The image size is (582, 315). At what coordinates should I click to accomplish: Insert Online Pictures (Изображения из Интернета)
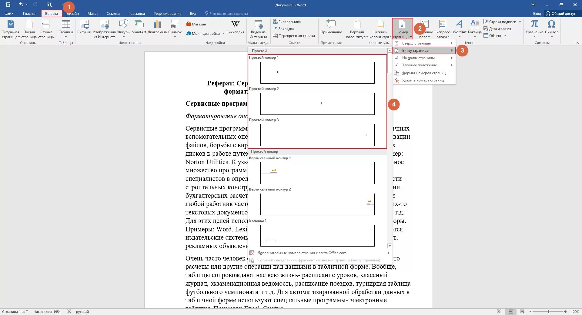click(x=104, y=29)
